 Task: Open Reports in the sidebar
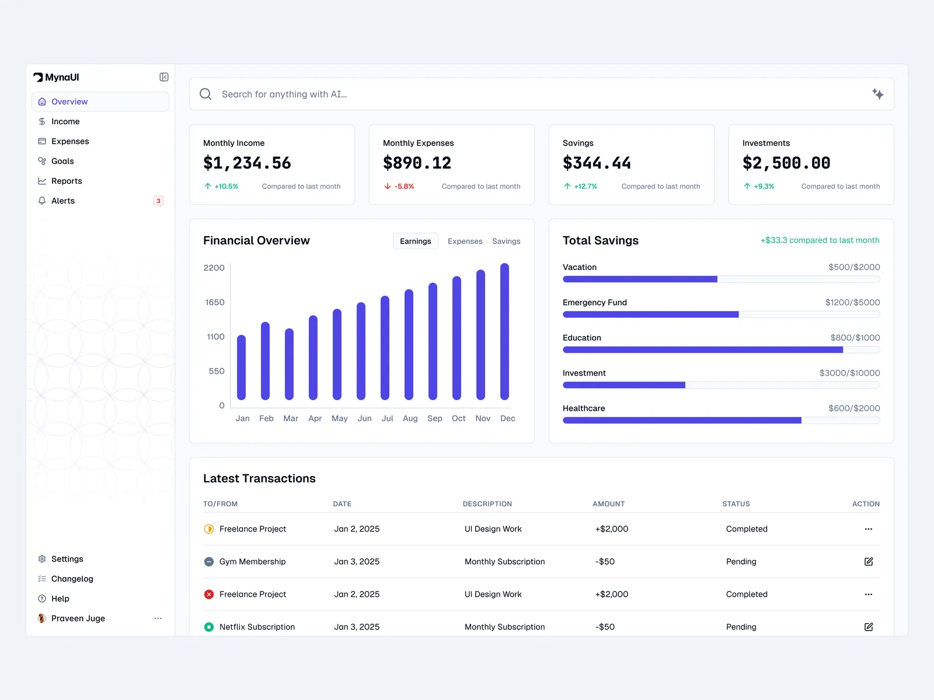pos(67,181)
